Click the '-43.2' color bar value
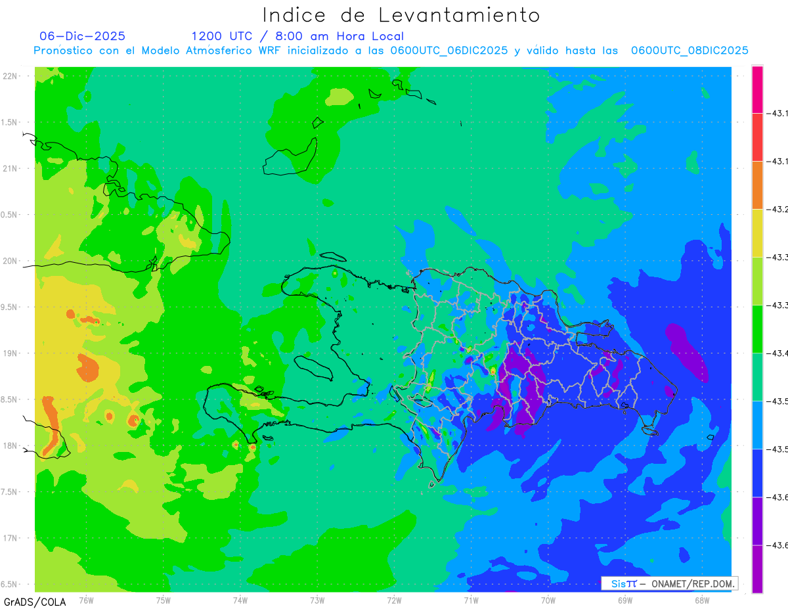 click(x=778, y=210)
